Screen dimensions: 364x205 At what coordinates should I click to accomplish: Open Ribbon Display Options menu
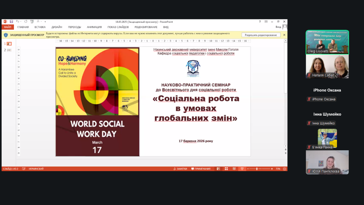click(266, 21)
